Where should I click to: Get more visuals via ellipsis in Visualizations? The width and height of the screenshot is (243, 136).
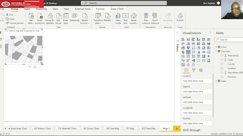198,65
